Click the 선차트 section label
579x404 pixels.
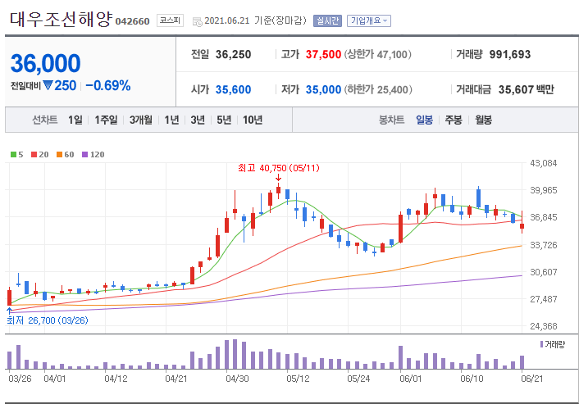pos(44,120)
